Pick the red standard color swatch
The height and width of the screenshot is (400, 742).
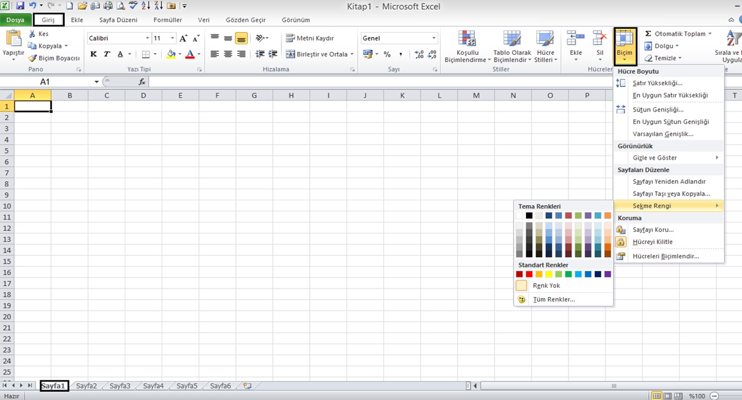pyautogui.click(x=529, y=274)
